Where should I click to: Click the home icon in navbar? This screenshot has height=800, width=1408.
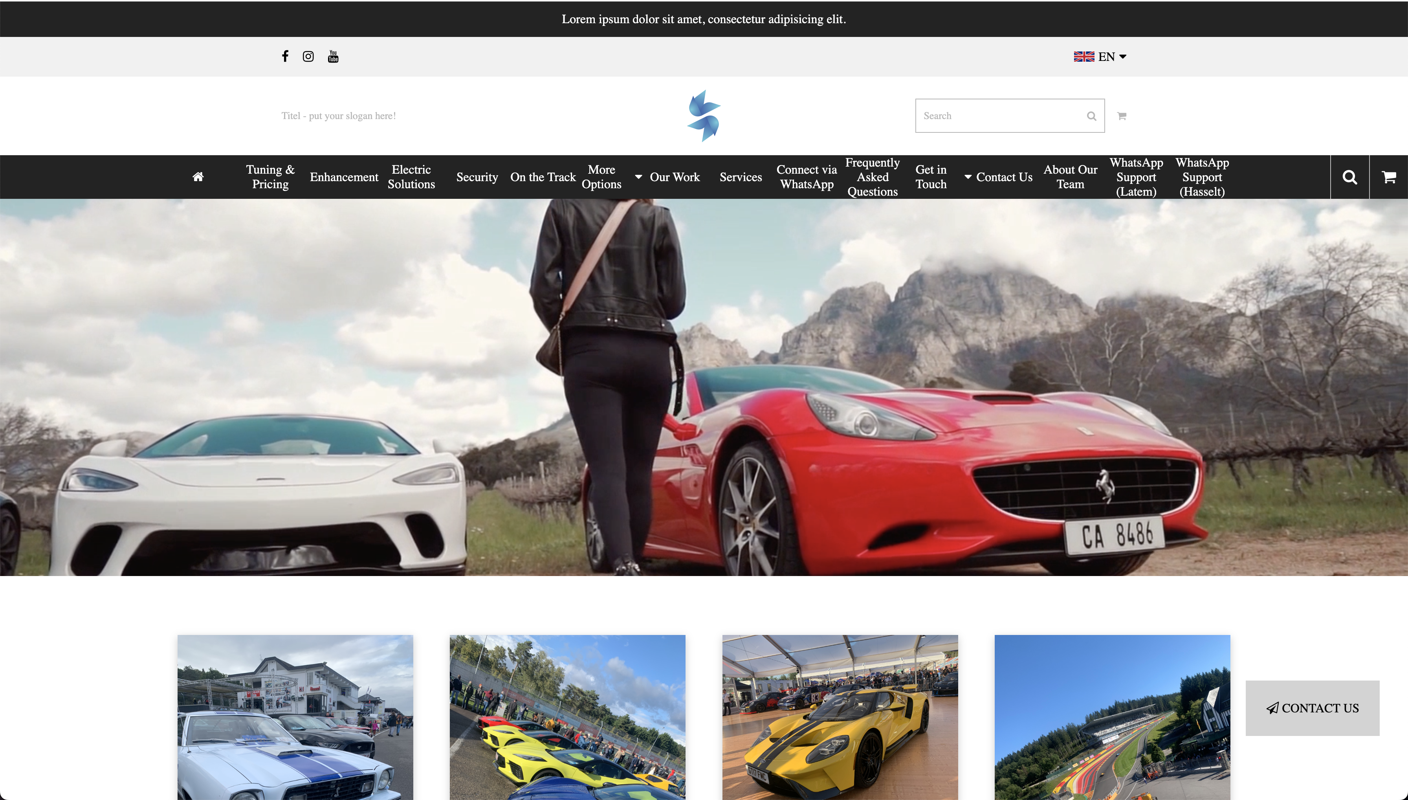198,177
